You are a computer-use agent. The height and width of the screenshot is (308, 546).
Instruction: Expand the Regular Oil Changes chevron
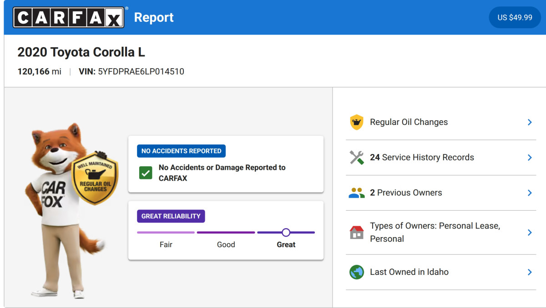coord(530,122)
